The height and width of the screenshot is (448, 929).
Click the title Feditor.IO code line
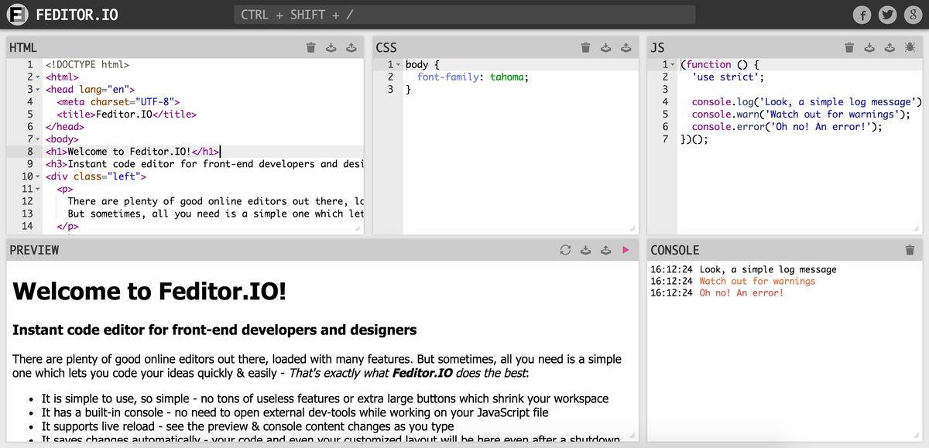(127, 115)
